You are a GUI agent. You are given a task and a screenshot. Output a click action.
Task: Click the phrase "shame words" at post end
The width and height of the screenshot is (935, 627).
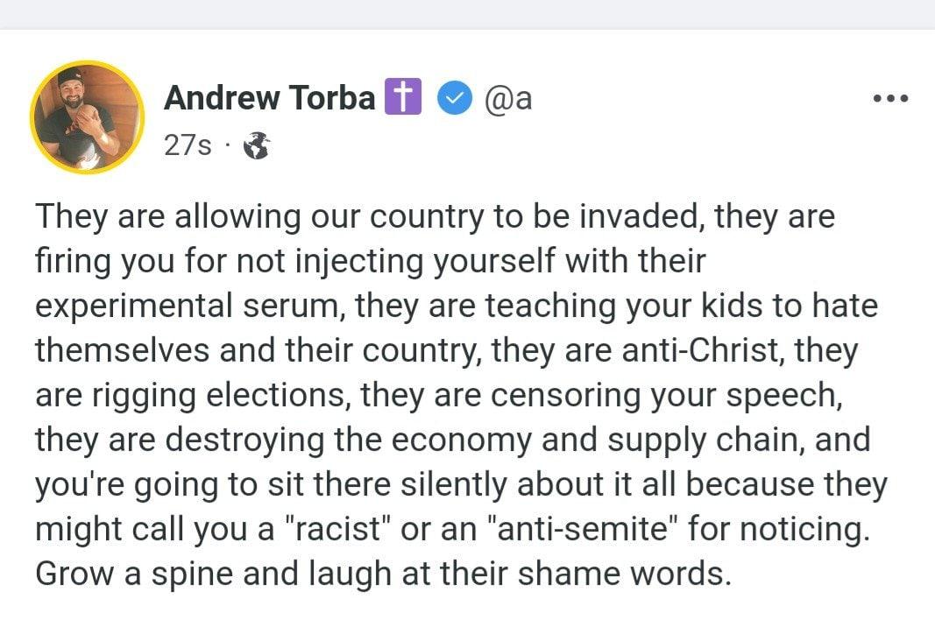pos(624,574)
